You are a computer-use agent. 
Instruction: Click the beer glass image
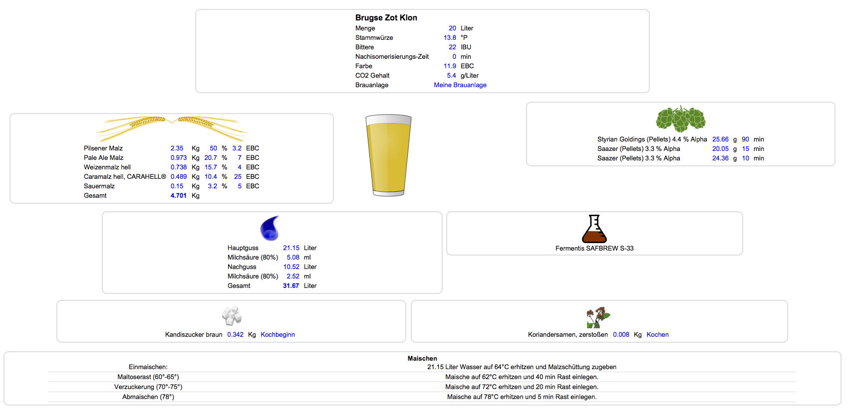388,155
